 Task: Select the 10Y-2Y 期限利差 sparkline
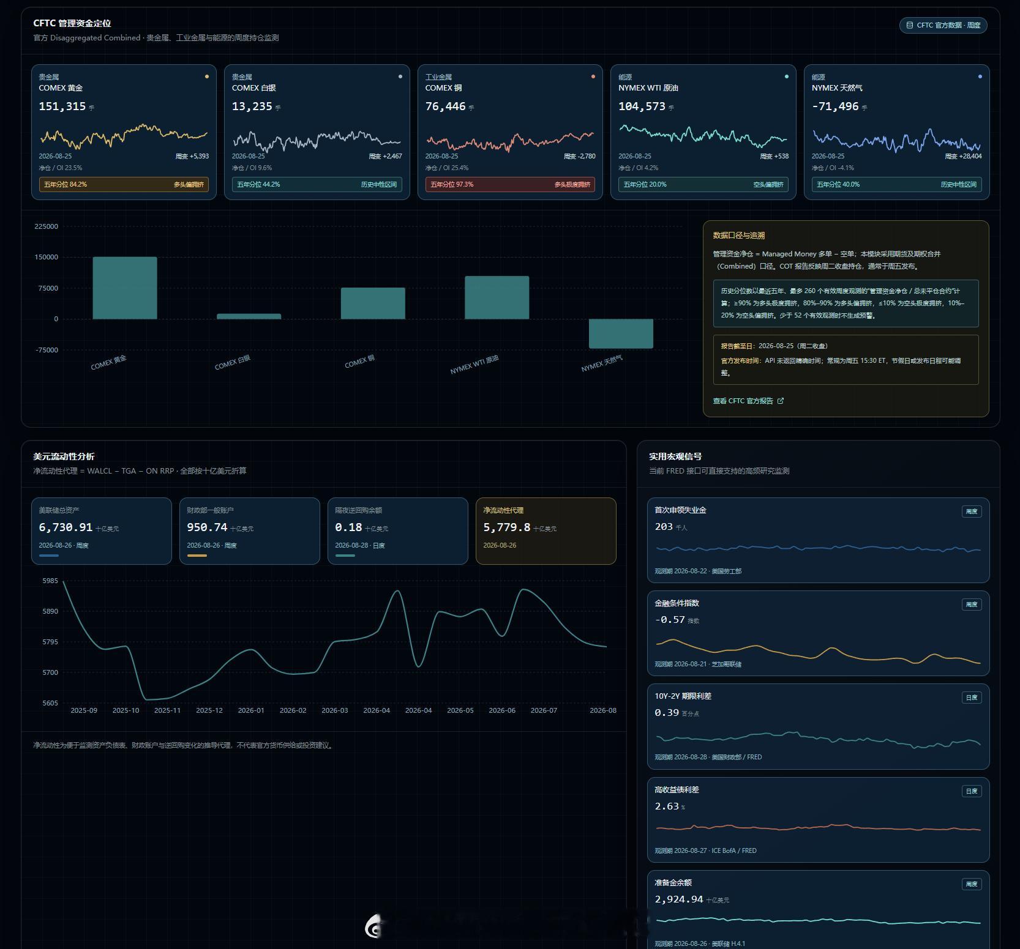[818, 739]
